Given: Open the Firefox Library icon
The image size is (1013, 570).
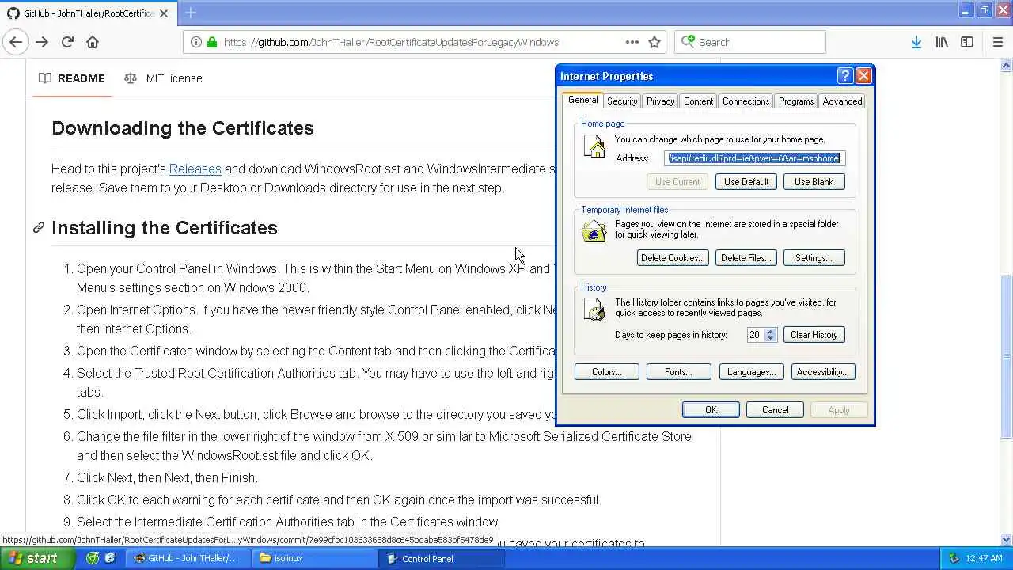Looking at the screenshot, I should [942, 42].
